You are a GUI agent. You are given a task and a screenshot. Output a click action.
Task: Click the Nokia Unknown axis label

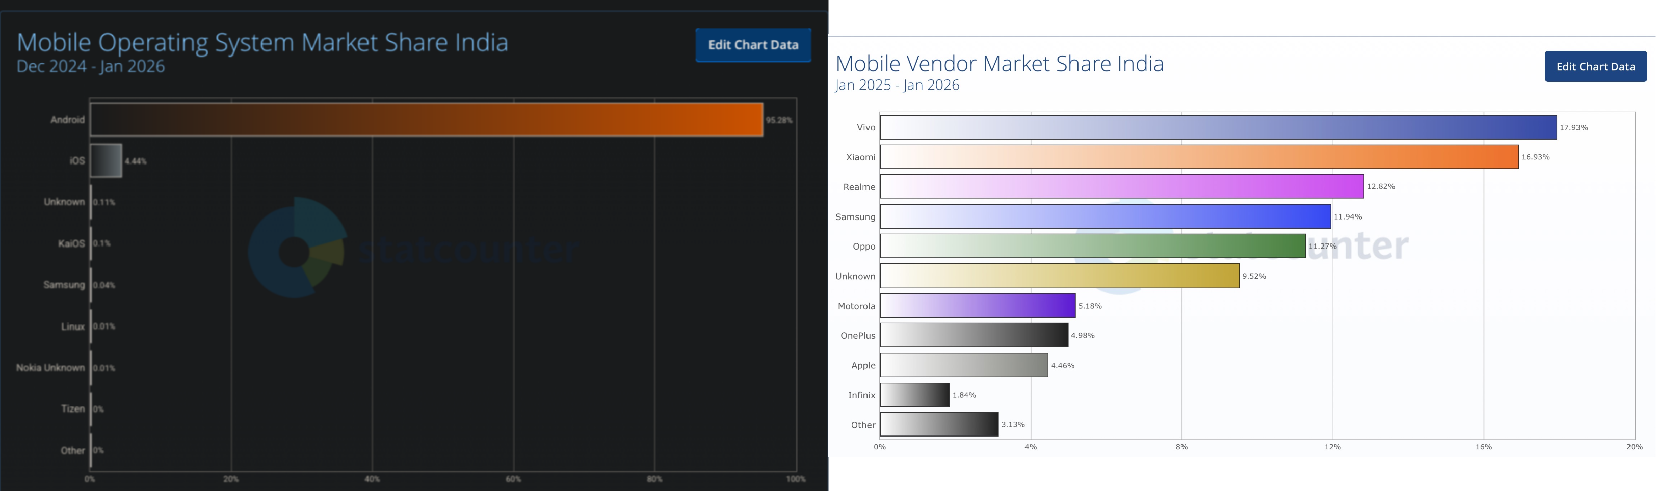[x=51, y=368]
